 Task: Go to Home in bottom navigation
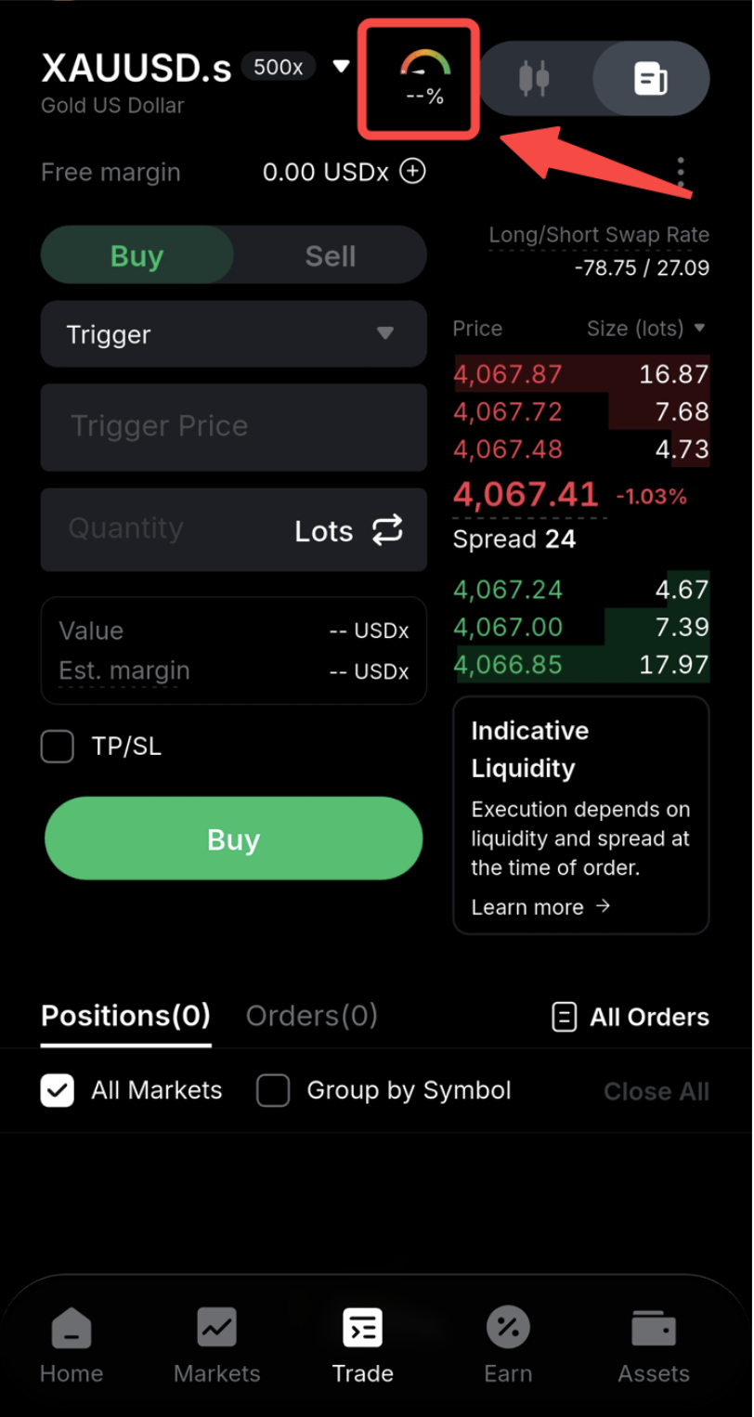point(71,1345)
